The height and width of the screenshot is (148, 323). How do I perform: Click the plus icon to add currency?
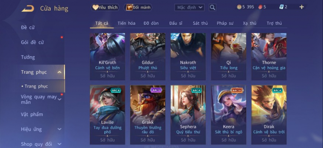click(x=301, y=7)
